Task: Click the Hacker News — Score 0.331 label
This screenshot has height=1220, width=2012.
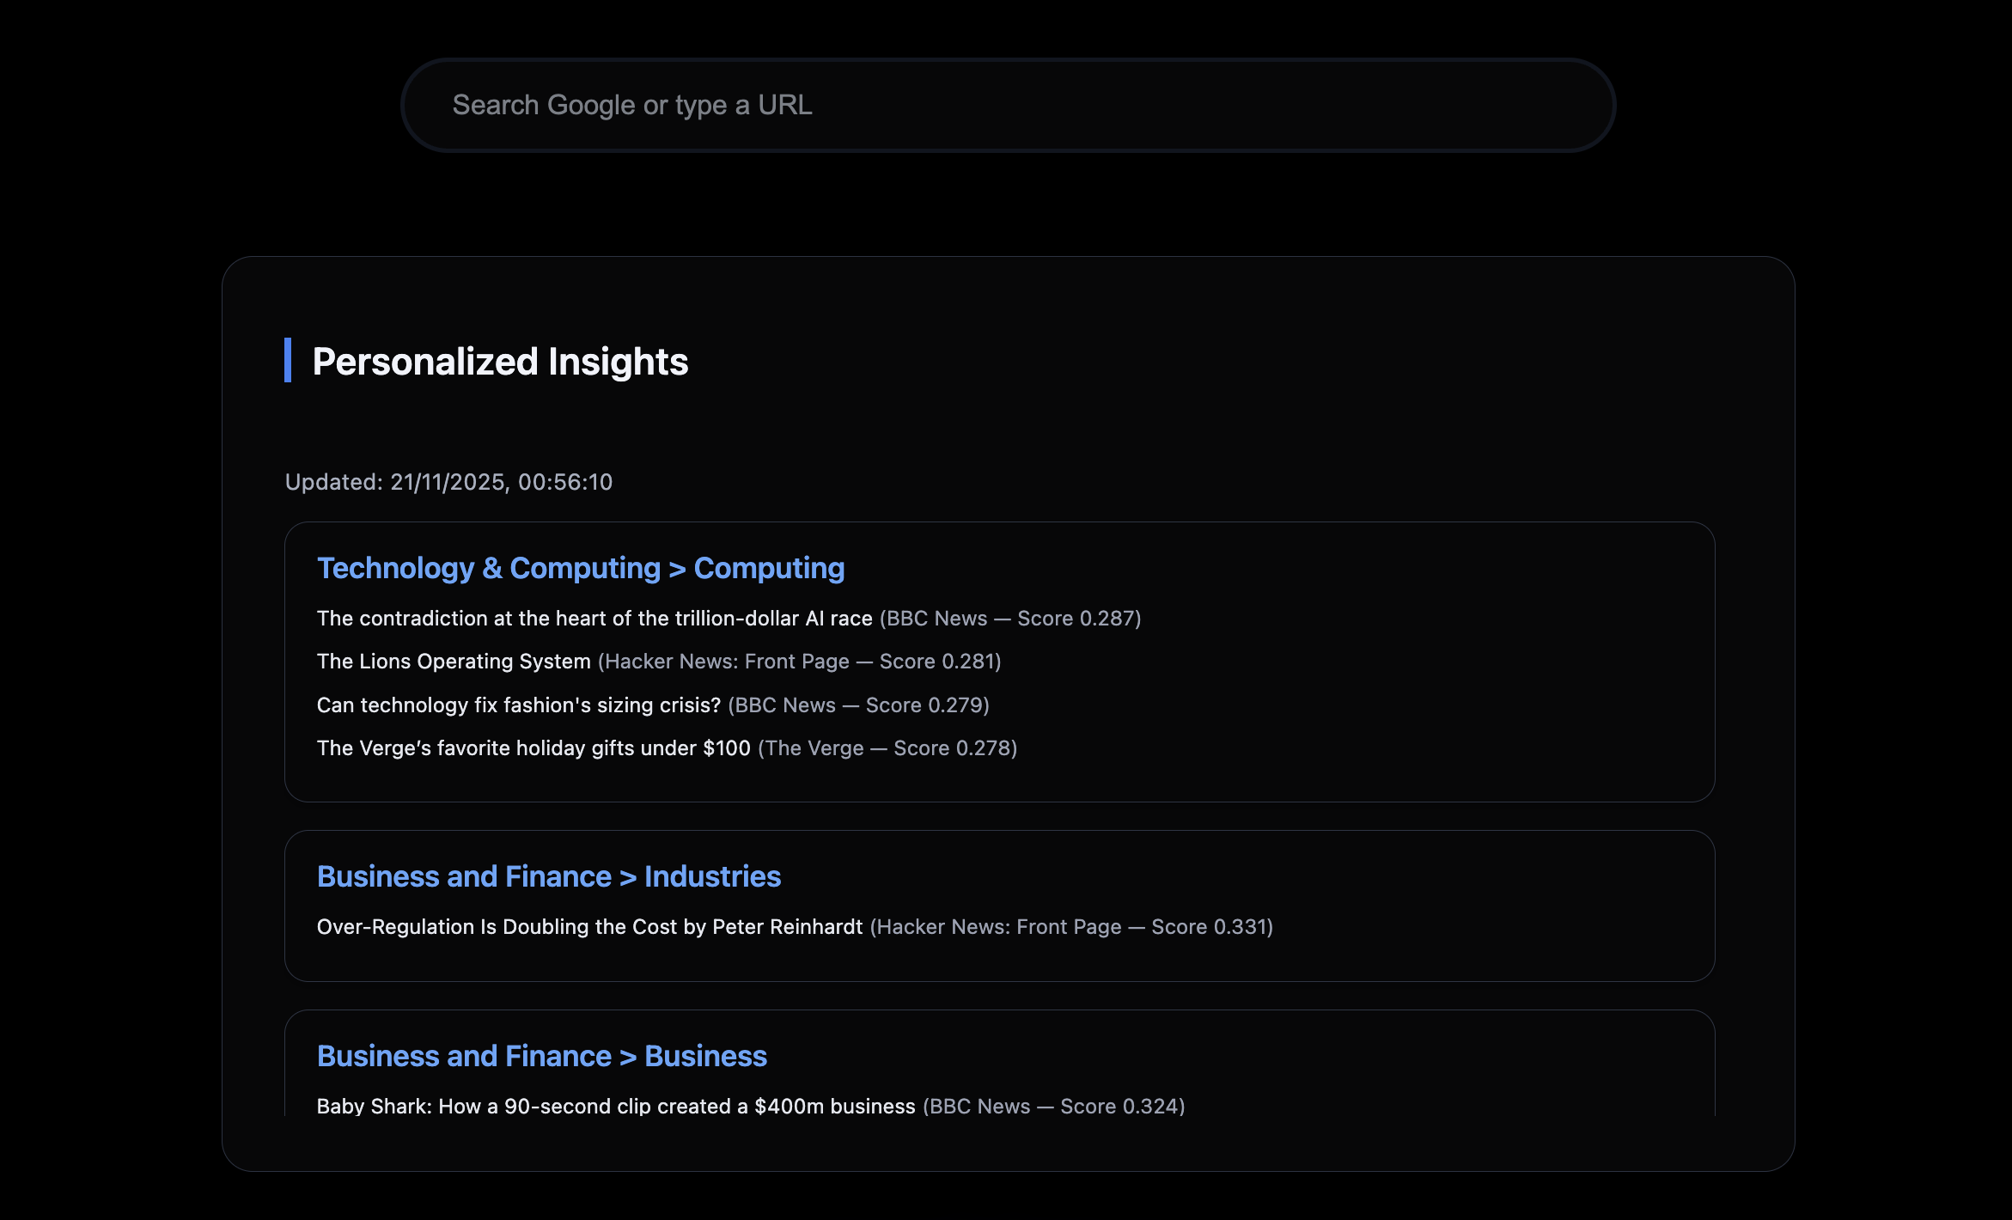Action: click(1071, 927)
